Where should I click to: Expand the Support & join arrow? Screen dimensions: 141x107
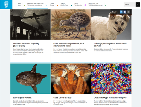[x=105, y=5]
